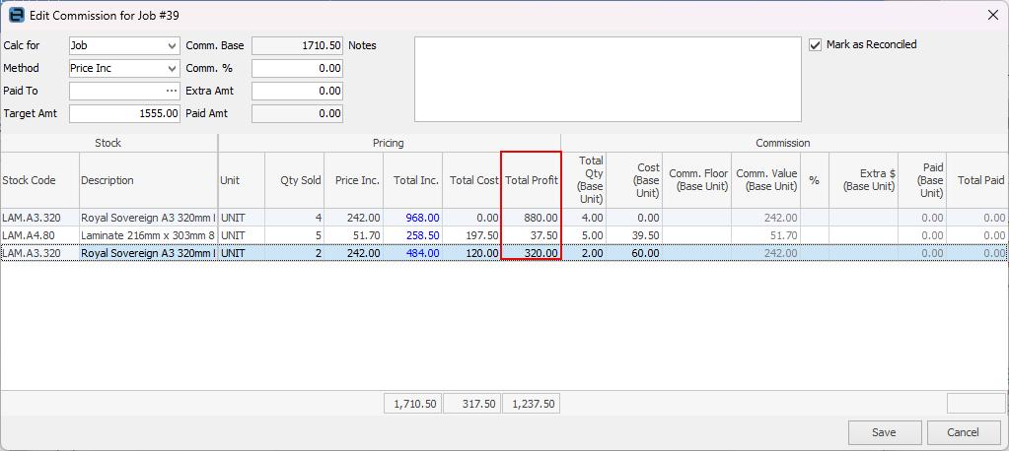The height and width of the screenshot is (451, 1009).
Task: Click the Qty Sold column header
Action: pyautogui.click(x=294, y=180)
